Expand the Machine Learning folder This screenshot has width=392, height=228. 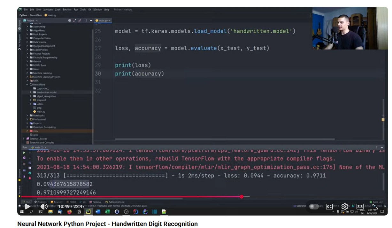(x=27, y=73)
